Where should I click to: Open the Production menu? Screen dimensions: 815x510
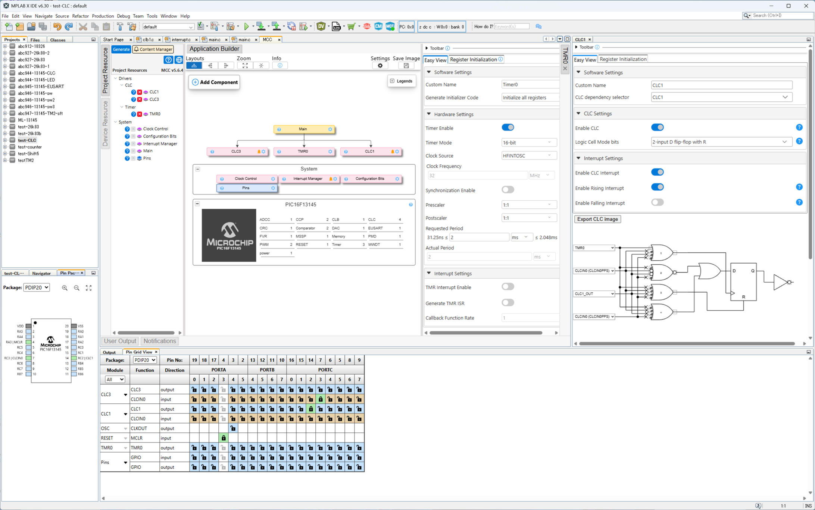click(x=103, y=16)
